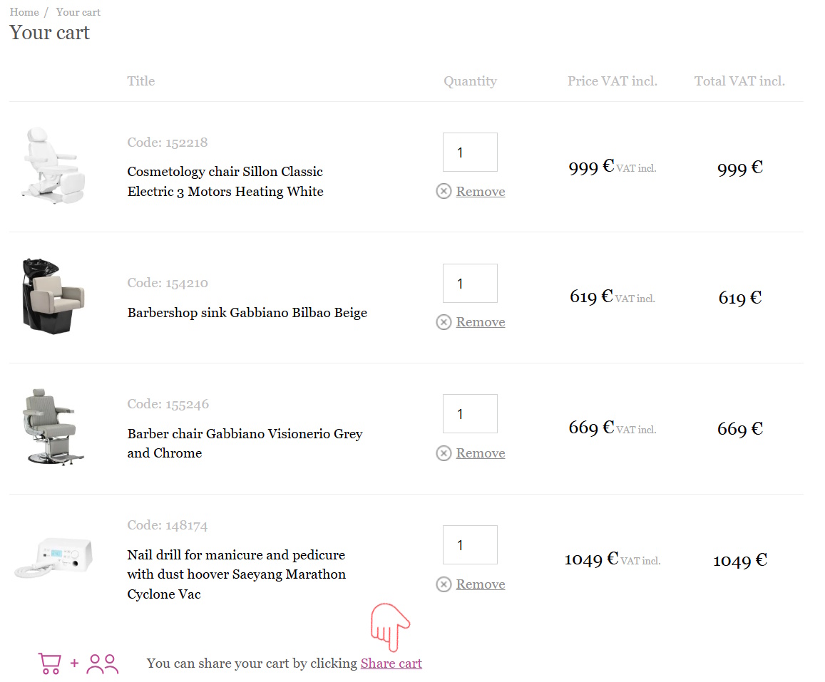This screenshot has width=825, height=682.
Task: Open Cosmetology chair Sillon Classic product title
Action: [x=225, y=181]
